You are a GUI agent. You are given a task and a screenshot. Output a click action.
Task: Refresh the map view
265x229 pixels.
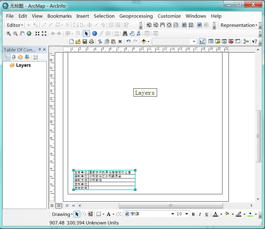point(67,206)
